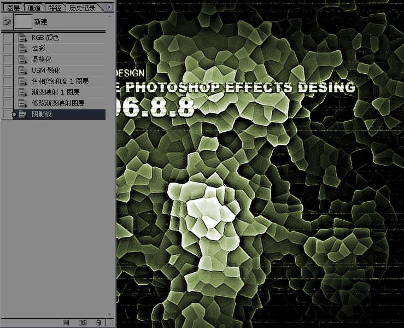Select the 修改渐变映射图层 history state

point(60,103)
